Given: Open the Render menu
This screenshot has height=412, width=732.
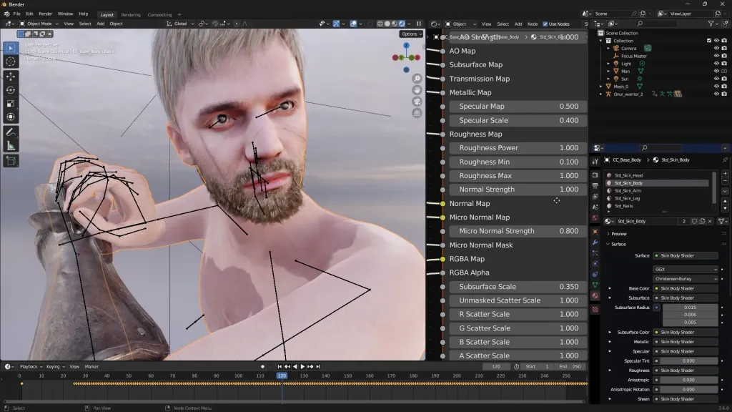Looking at the screenshot, I should [x=44, y=13].
